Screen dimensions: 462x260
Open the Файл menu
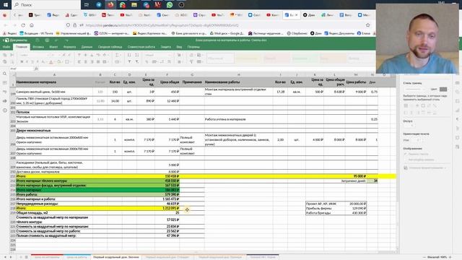(x=6, y=47)
